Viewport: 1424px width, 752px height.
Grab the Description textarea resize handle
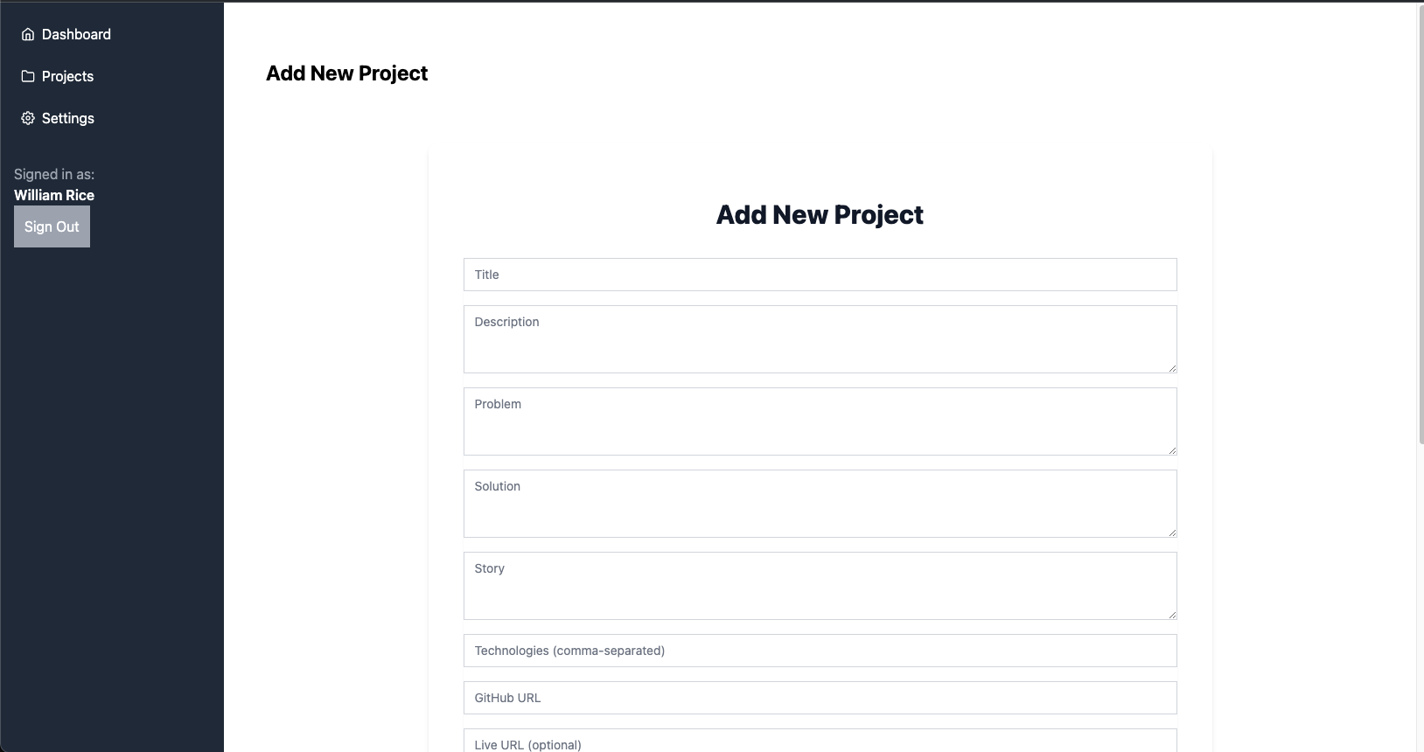click(x=1172, y=368)
